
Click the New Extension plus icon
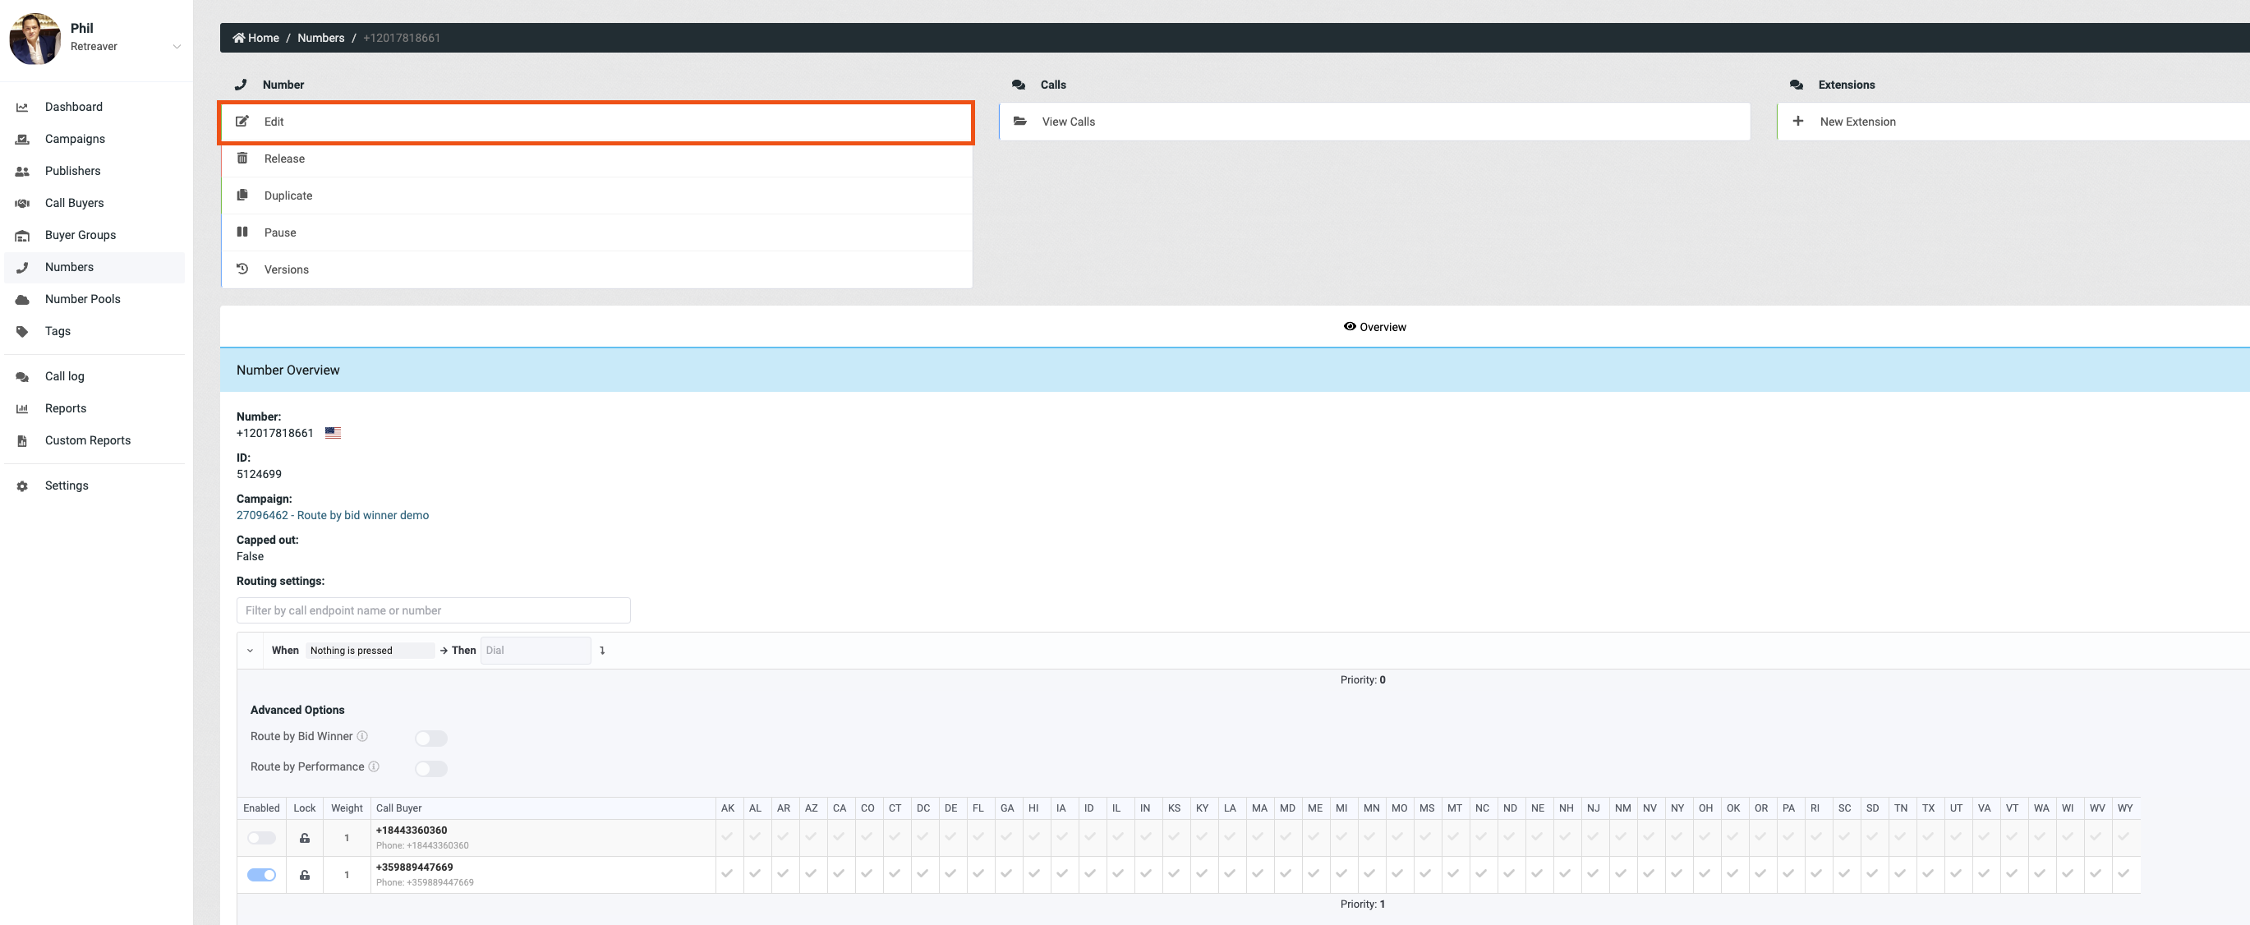[x=1797, y=122]
